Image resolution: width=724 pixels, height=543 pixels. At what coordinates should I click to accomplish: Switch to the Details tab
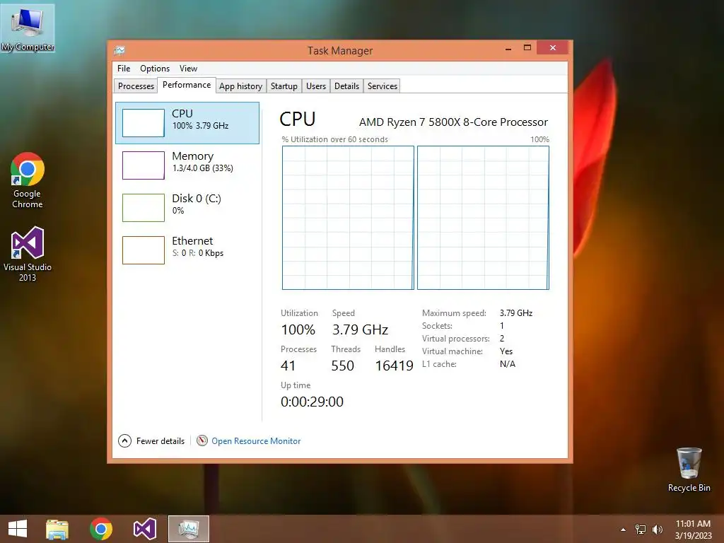click(x=346, y=86)
